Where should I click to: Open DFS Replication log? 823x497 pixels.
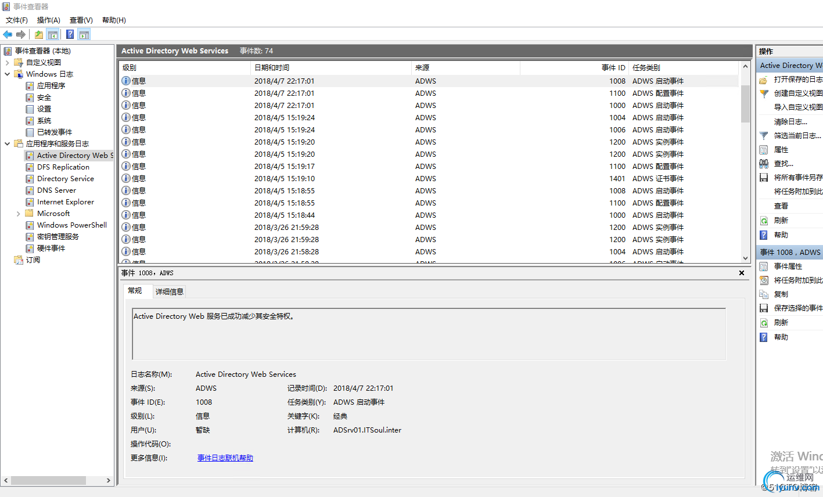pyautogui.click(x=63, y=167)
